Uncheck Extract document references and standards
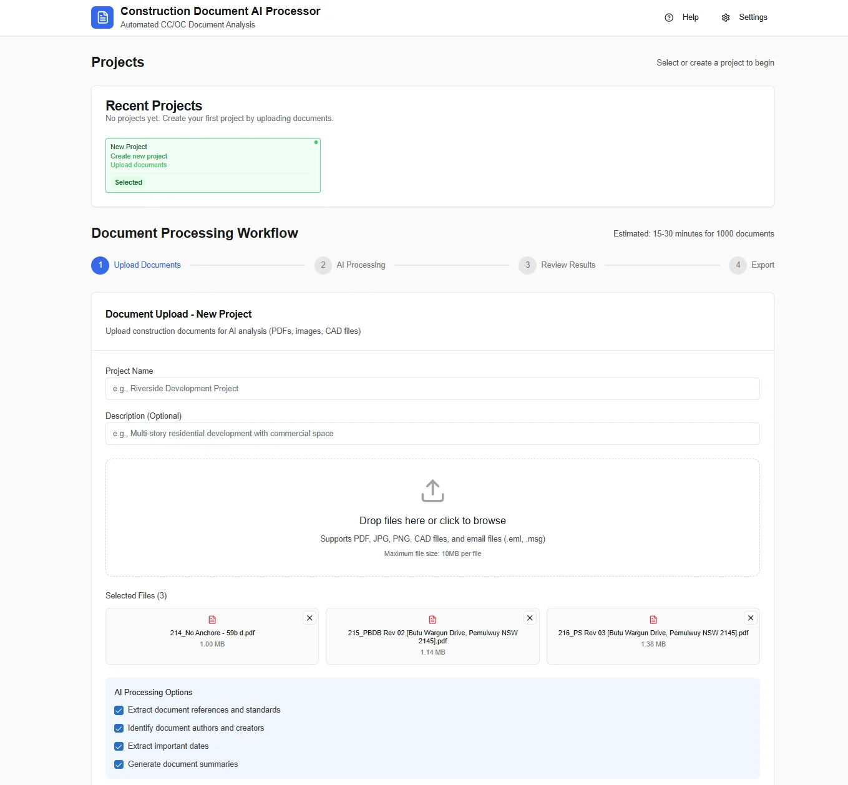 [x=119, y=710]
